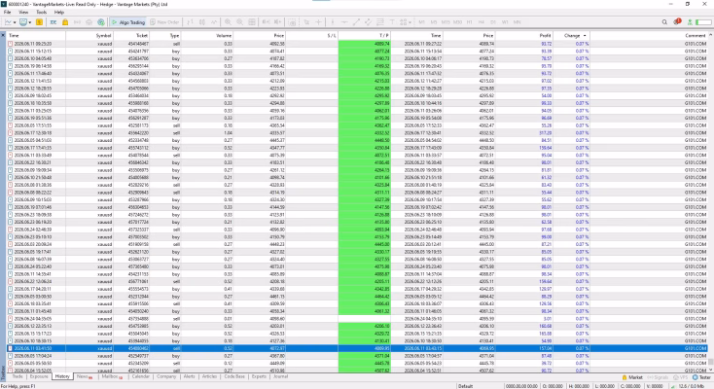
Task: Toggle the H1 timeframe
Action: (x=470, y=21)
